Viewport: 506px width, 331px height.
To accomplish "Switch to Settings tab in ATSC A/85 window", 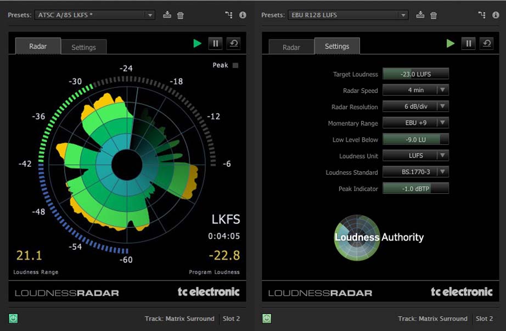I will (x=83, y=47).
